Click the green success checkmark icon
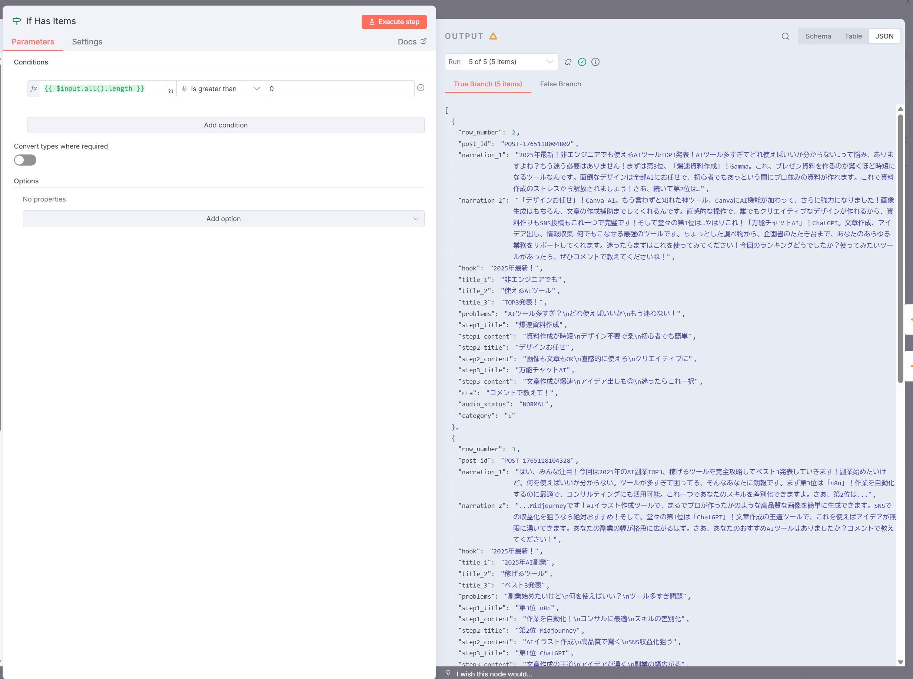Screen dimensions: 913x679 click(x=582, y=61)
